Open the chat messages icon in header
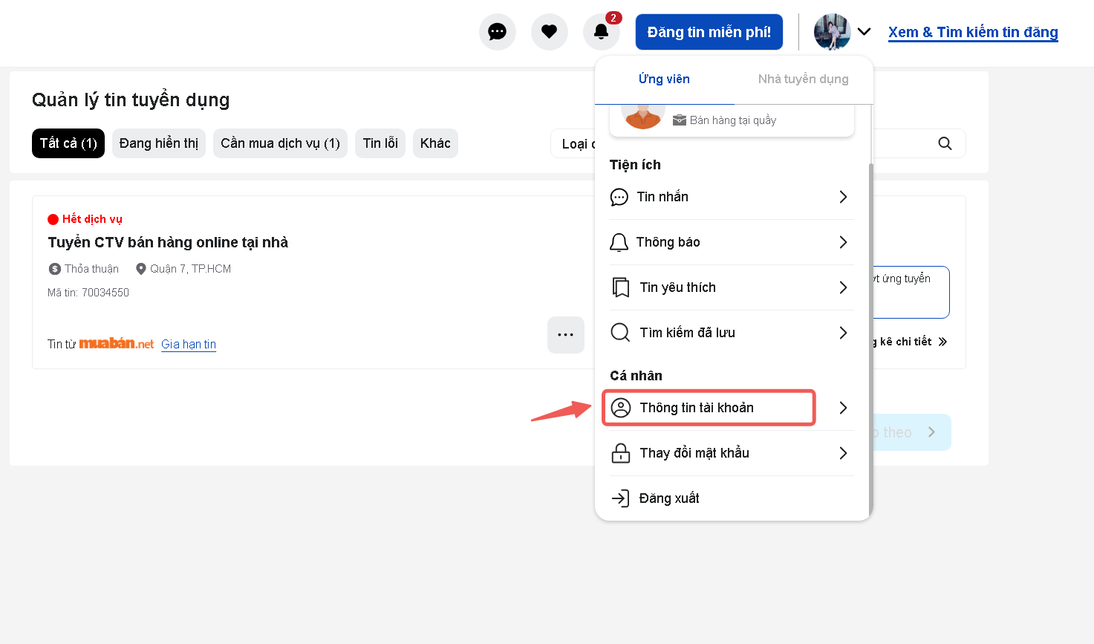 (497, 32)
